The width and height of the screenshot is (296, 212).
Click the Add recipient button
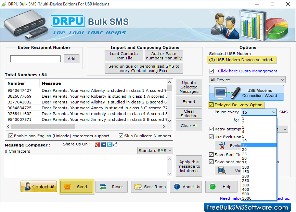72,59
